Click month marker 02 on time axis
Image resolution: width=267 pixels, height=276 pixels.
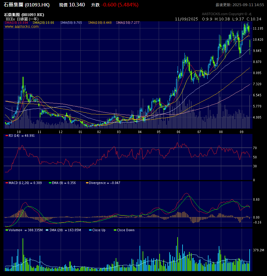(x=99, y=132)
